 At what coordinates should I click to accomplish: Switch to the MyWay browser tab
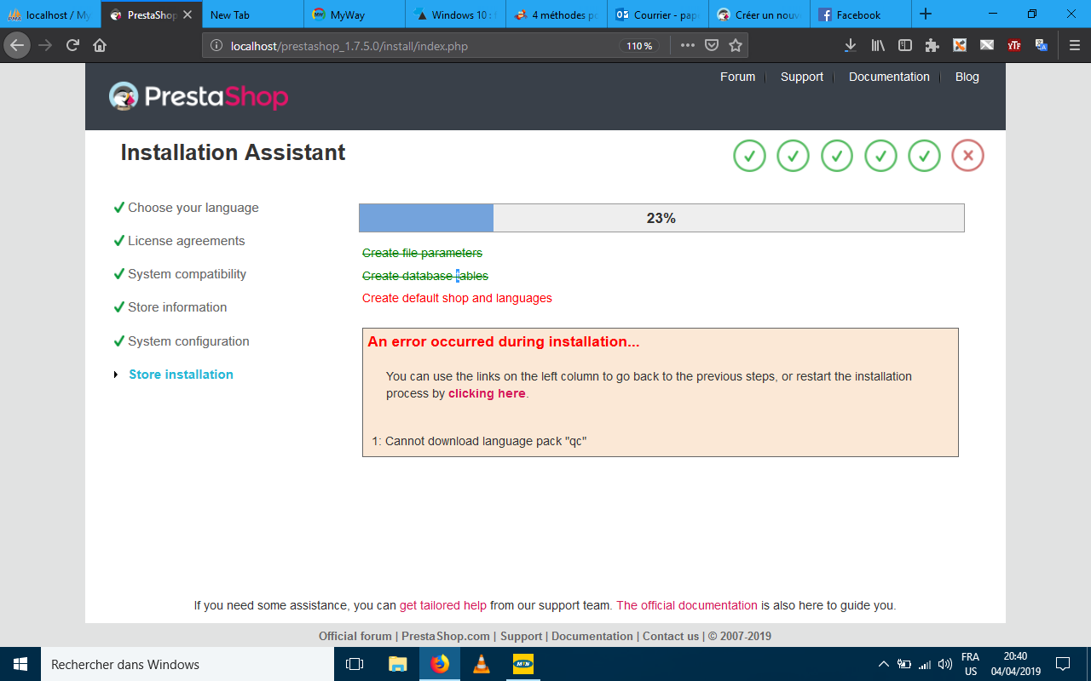354,14
